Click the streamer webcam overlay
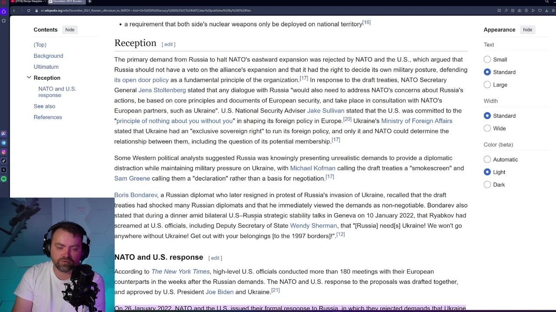556x312 pixels. pos(57,255)
